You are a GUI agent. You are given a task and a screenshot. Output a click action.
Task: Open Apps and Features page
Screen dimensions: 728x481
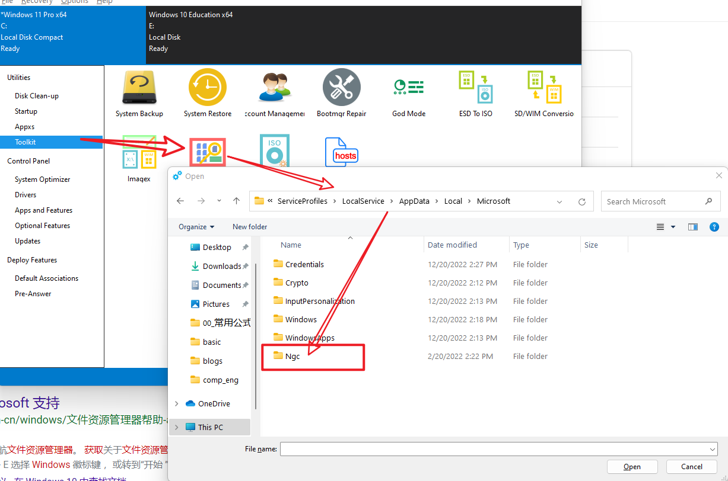click(44, 210)
